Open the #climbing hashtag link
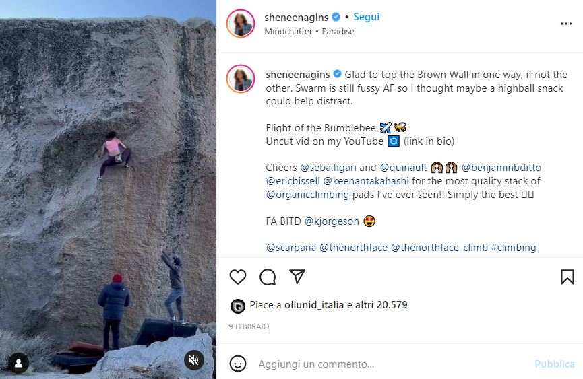Image resolution: width=583 pixels, height=379 pixels. tap(514, 248)
